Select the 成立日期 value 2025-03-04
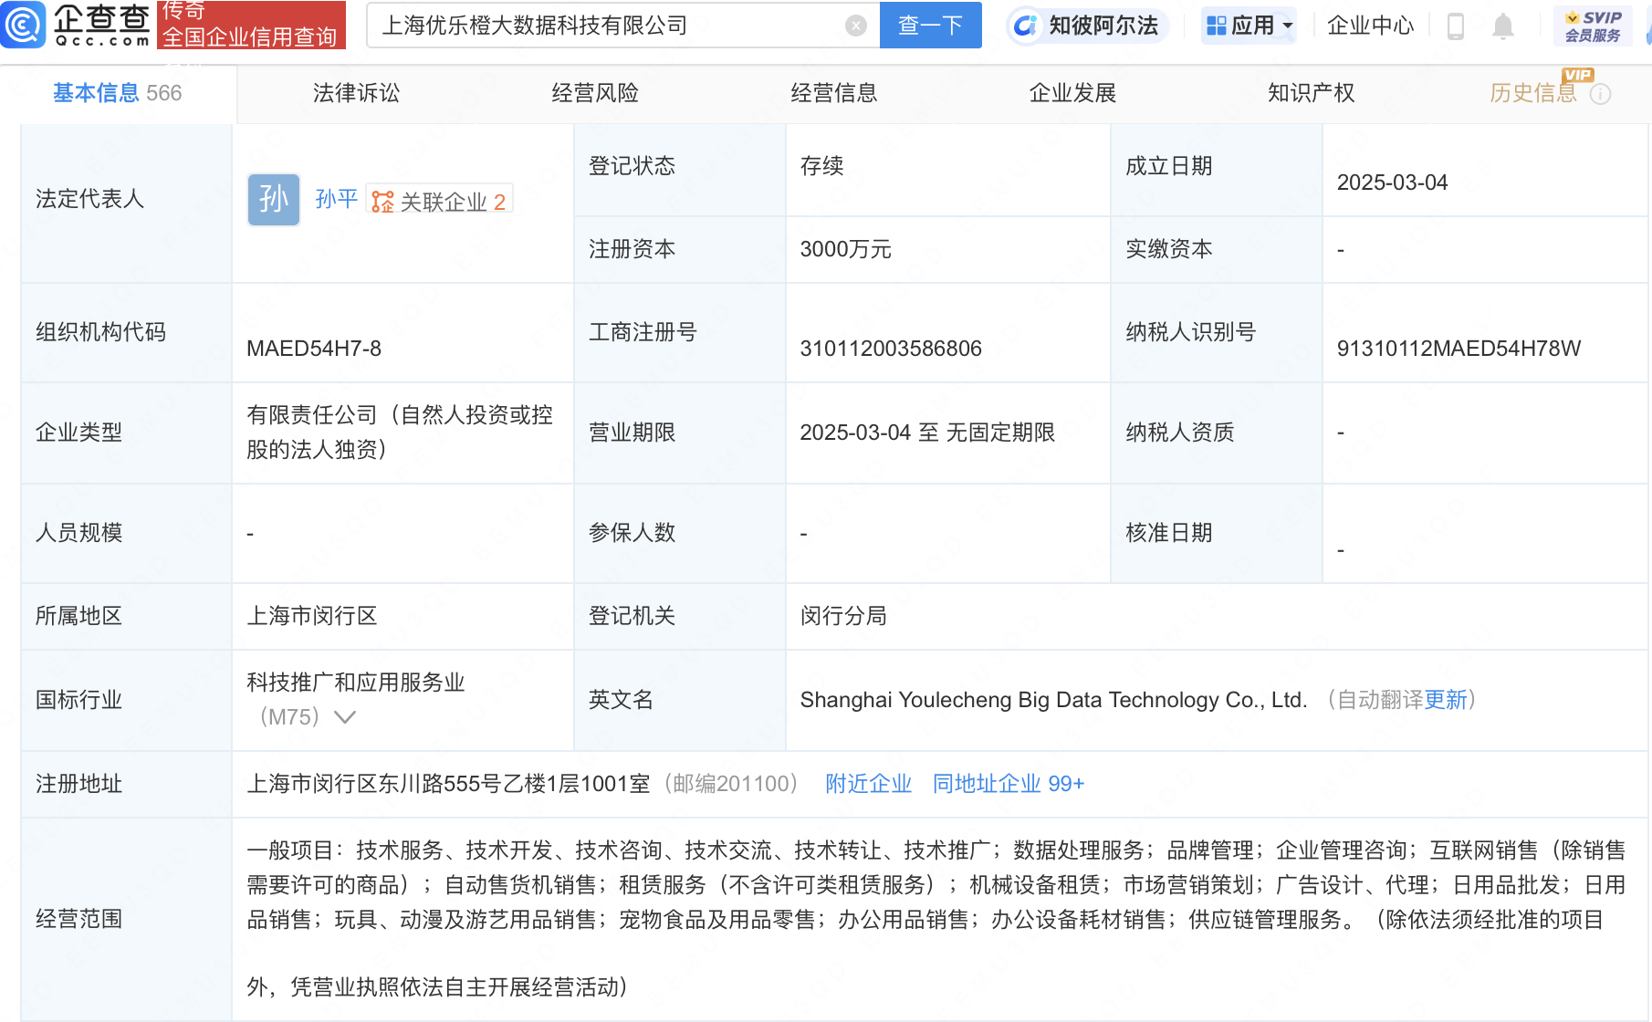The width and height of the screenshot is (1652, 1022). (x=1392, y=182)
